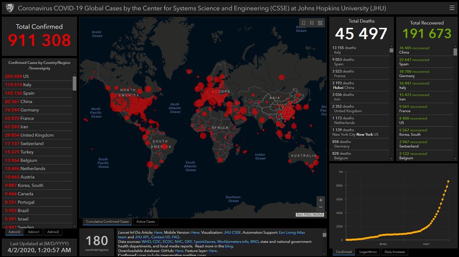Select Spain row with 102 136 cases
This screenshot has height=257, width=459.
[37, 93]
